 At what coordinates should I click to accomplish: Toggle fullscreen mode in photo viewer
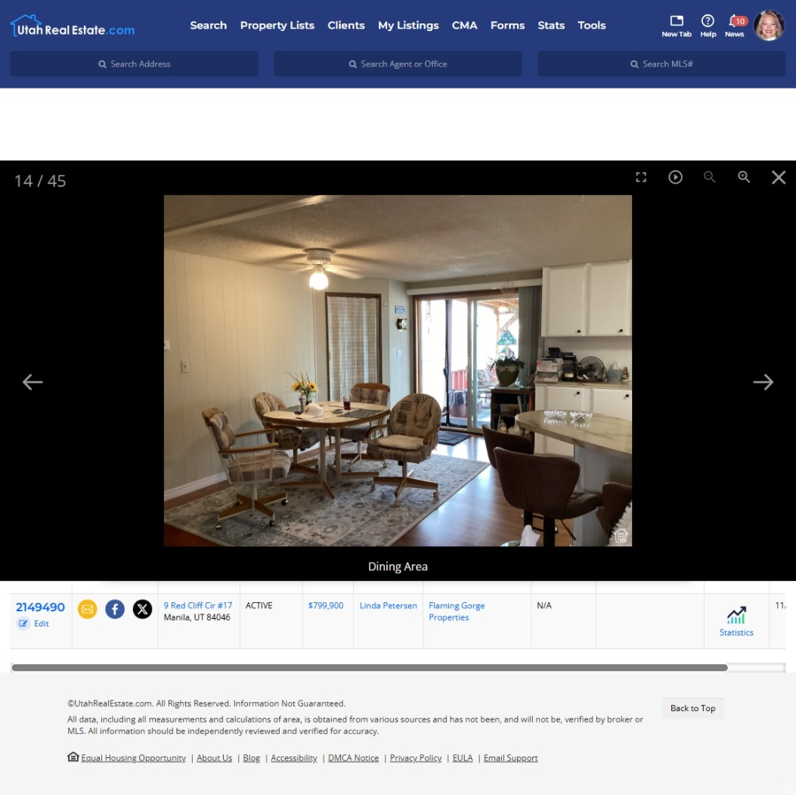[641, 177]
